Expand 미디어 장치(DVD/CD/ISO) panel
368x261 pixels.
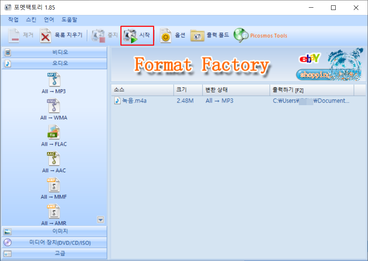[x=55, y=243]
